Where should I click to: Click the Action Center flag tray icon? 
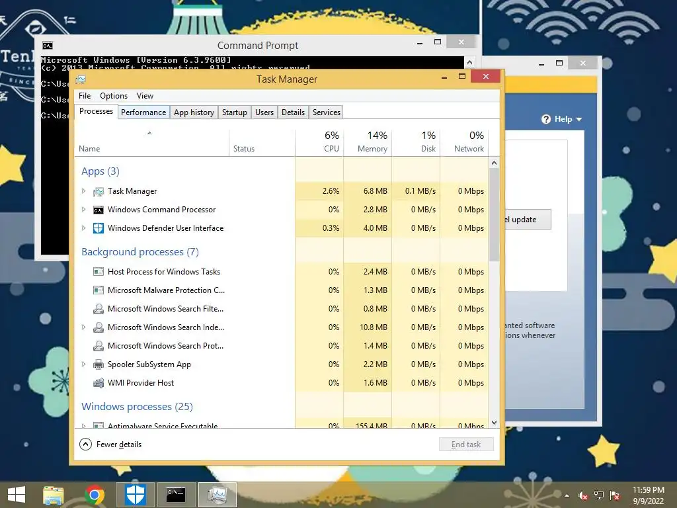coord(615,495)
